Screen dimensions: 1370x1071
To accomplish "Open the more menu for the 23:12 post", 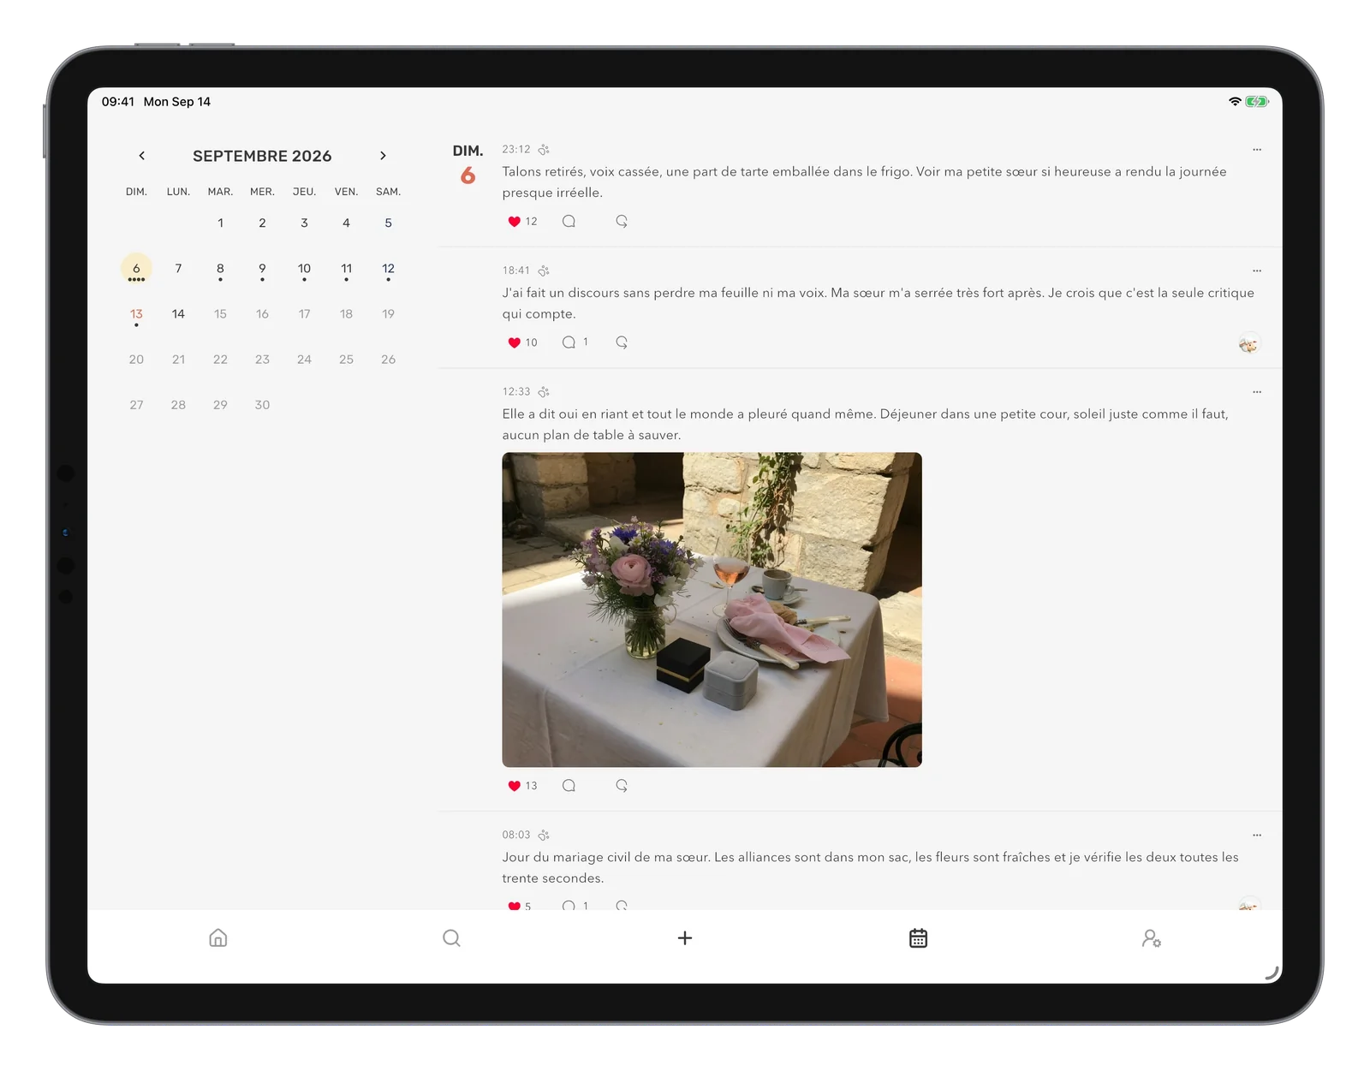I will tap(1257, 150).
